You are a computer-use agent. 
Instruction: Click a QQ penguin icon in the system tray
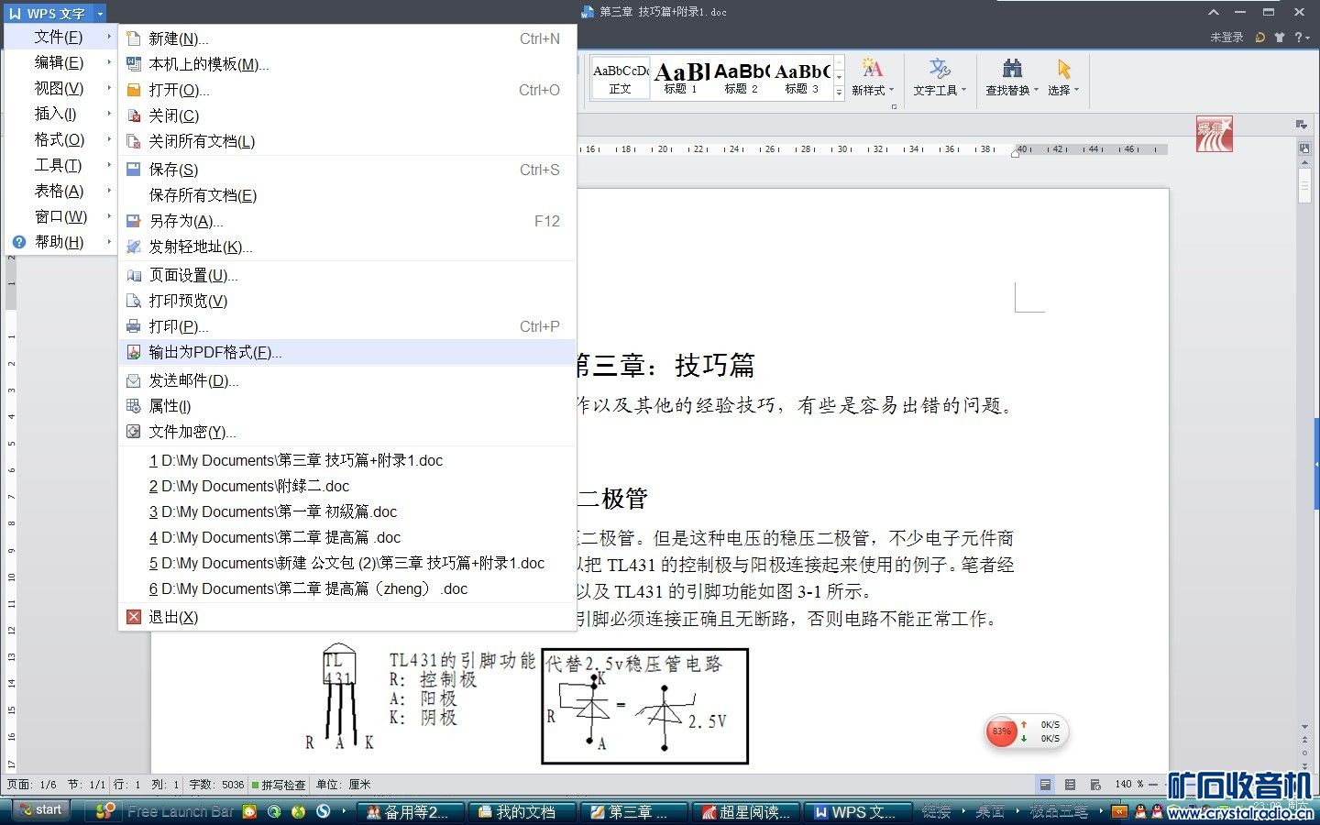point(1141,812)
